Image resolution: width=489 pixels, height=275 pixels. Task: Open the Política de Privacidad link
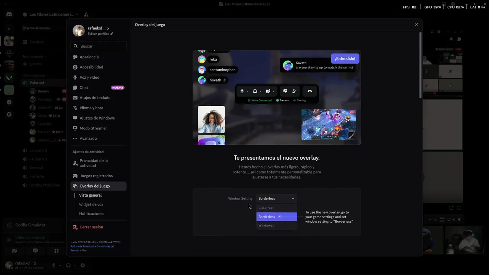[x=82, y=246]
